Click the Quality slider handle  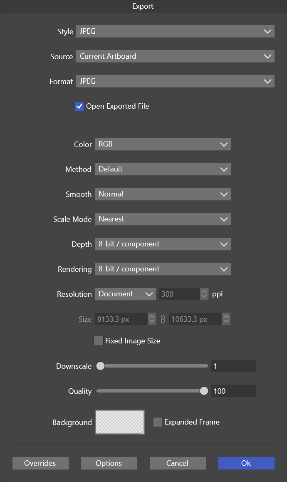pos(204,391)
